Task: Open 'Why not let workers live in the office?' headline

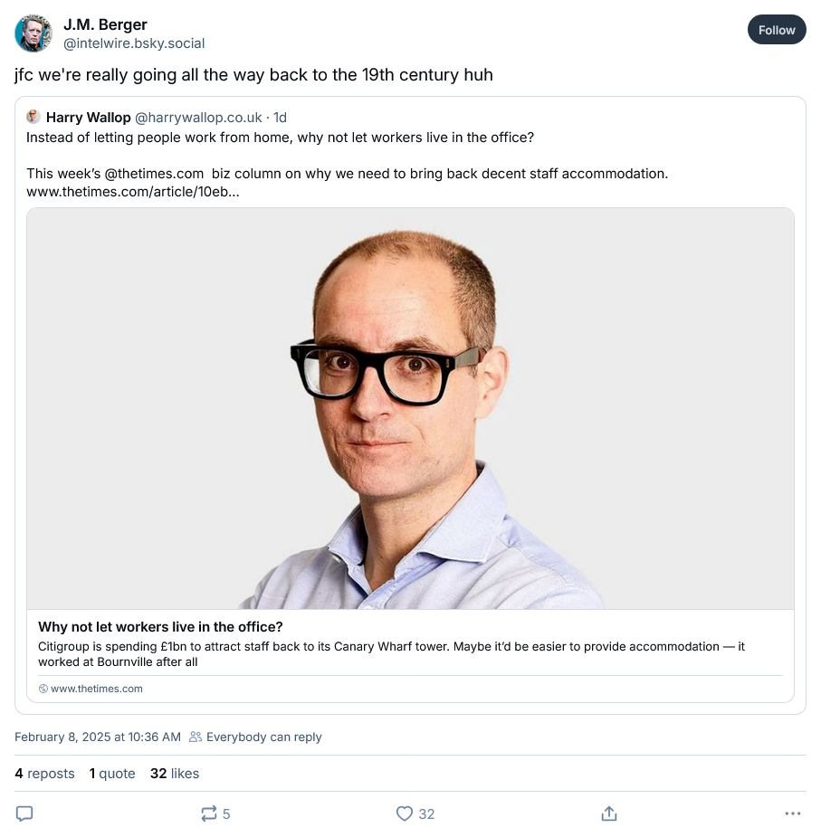Action: 160,627
